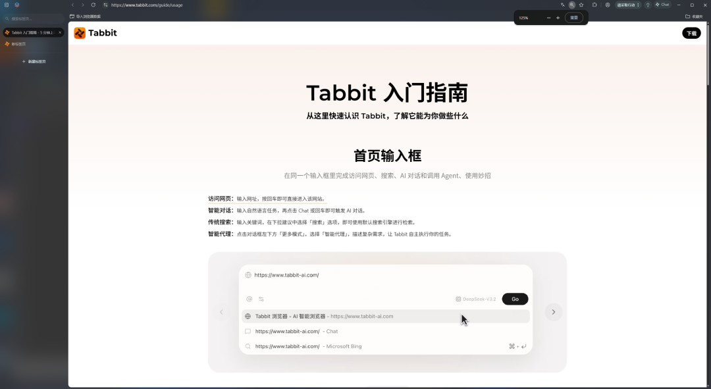Switch to the 新标签页 tab
This screenshot has width=711, height=389.
point(33,44)
